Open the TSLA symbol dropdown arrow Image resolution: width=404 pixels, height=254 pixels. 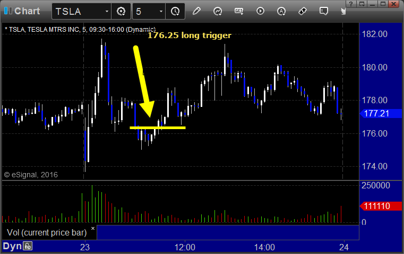click(107, 11)
